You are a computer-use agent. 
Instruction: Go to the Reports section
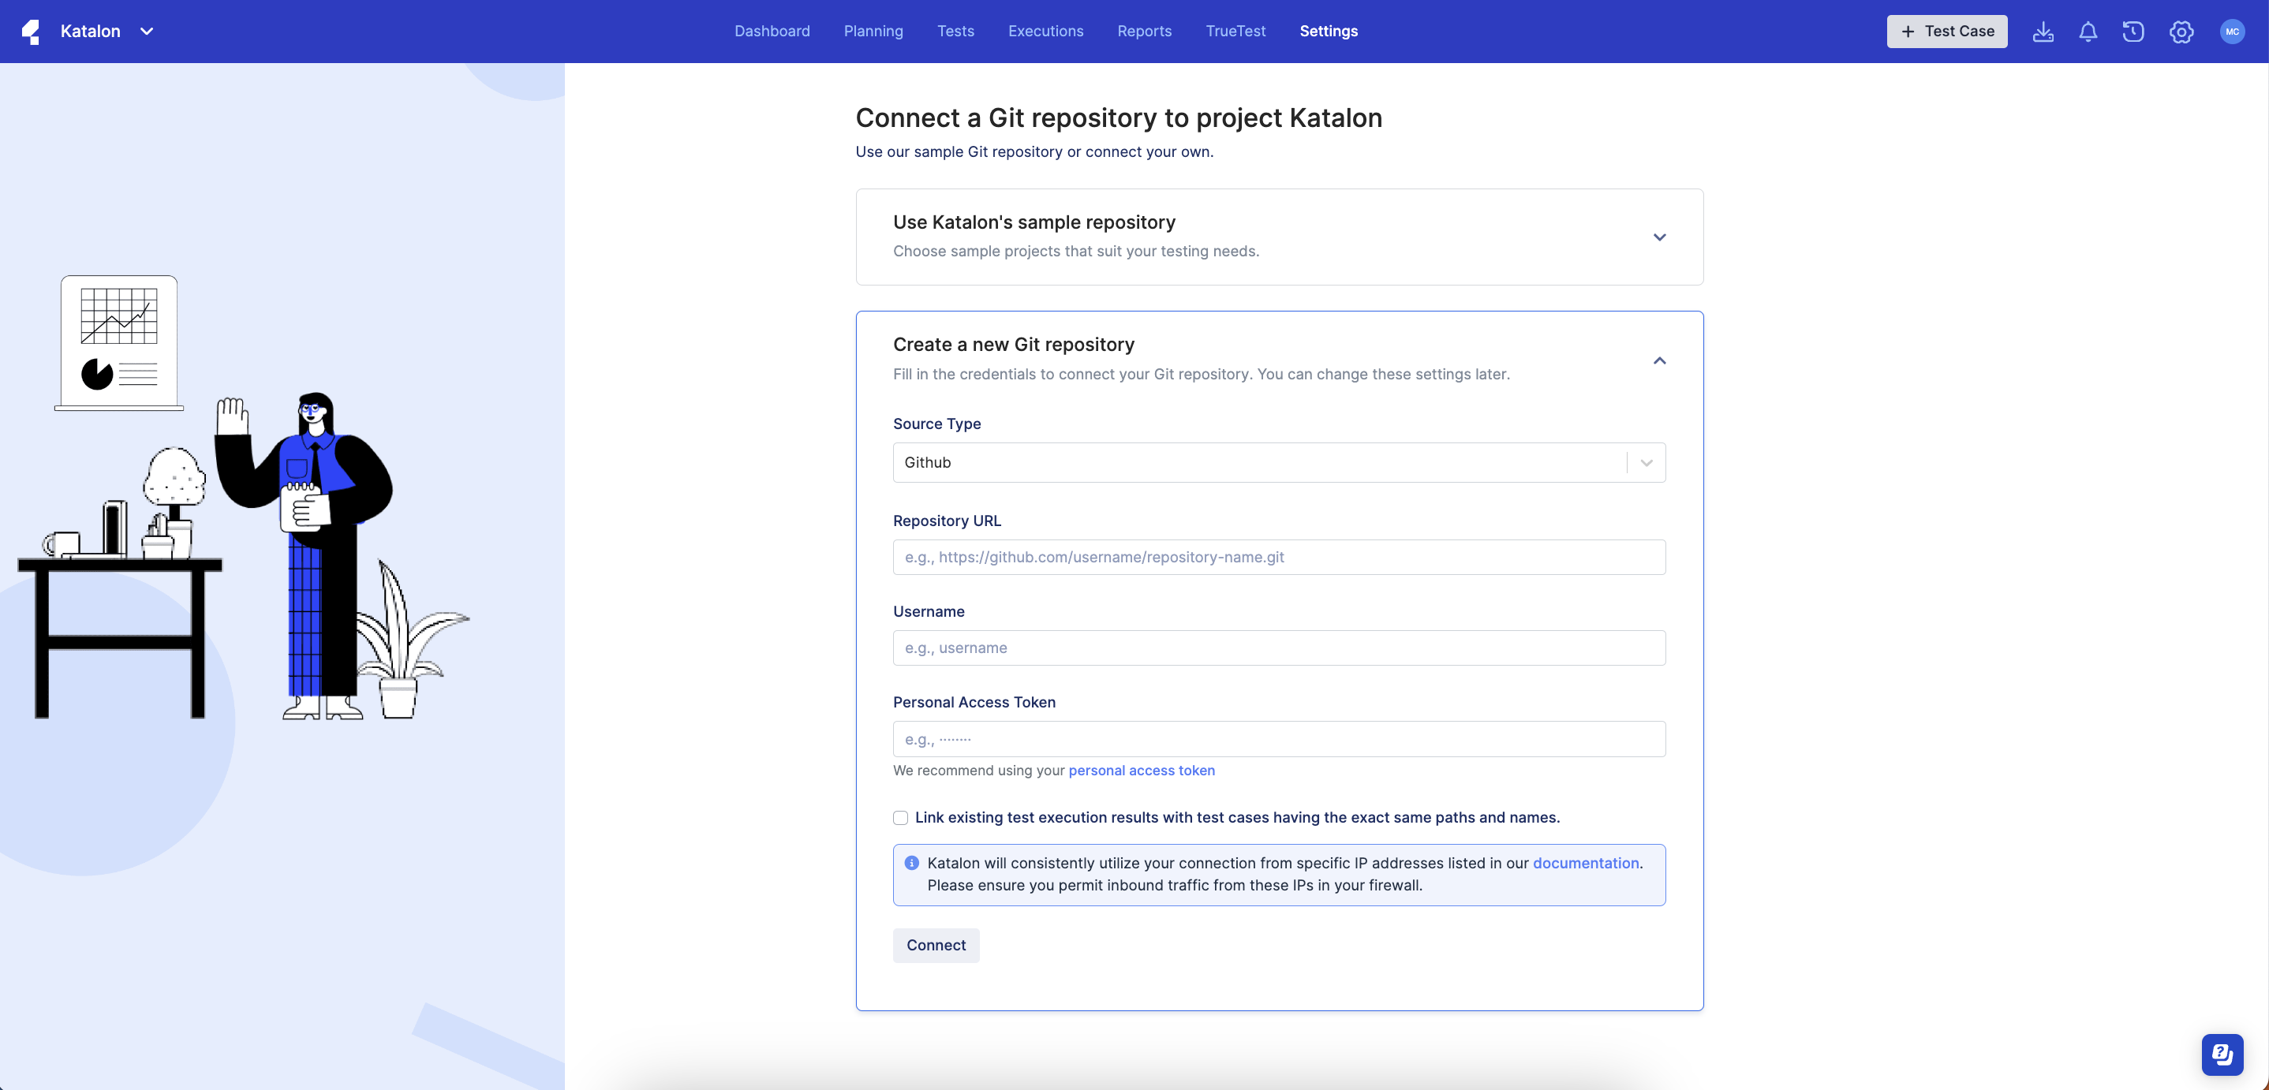[x=1143, y=31]
